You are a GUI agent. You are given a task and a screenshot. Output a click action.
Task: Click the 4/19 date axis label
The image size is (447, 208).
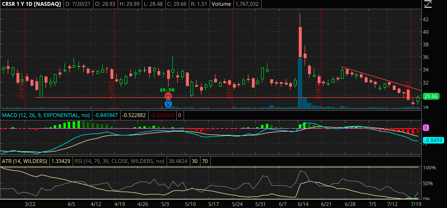[120, 204]
